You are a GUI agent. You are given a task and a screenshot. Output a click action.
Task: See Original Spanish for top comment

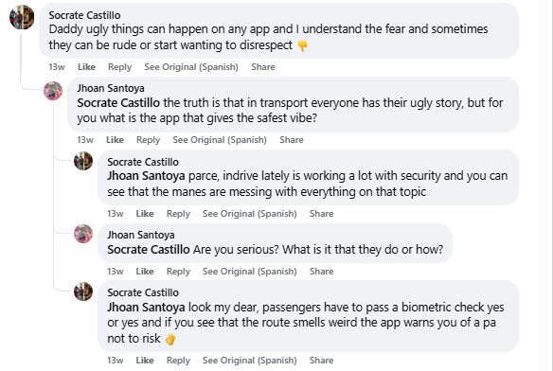(x=191, y=67)
